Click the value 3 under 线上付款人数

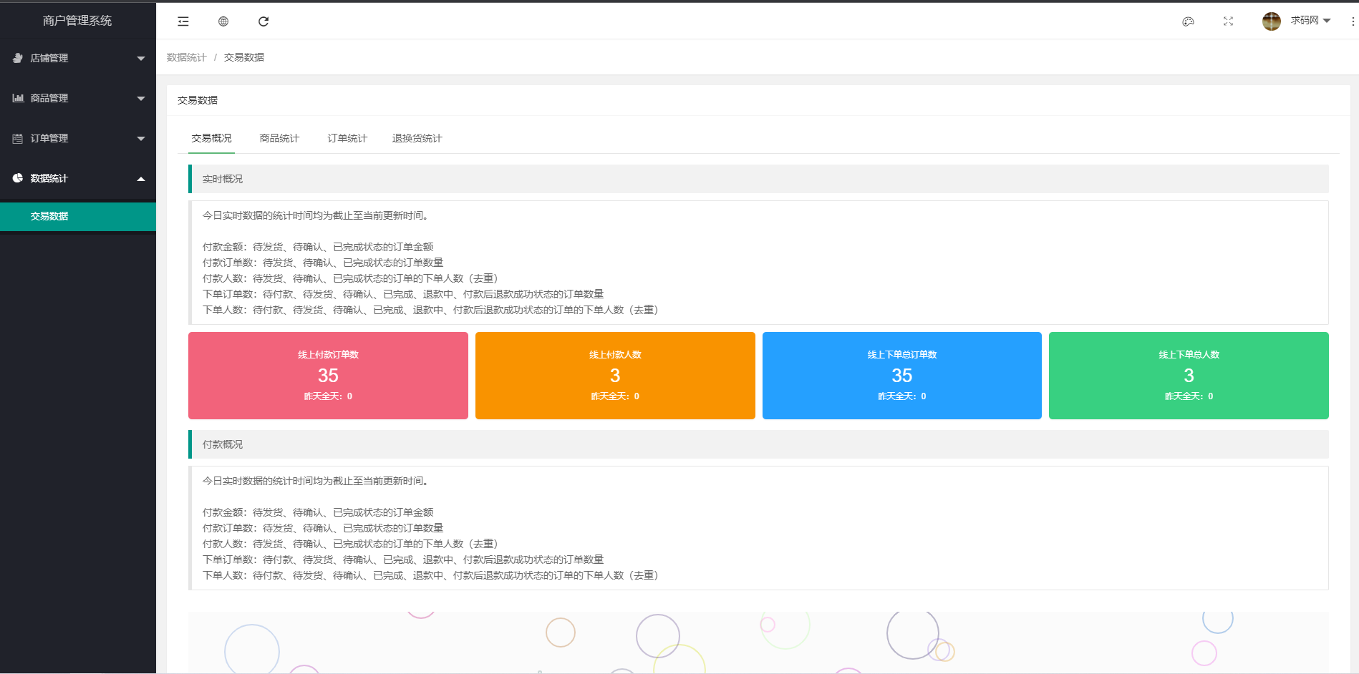(615, 376)
